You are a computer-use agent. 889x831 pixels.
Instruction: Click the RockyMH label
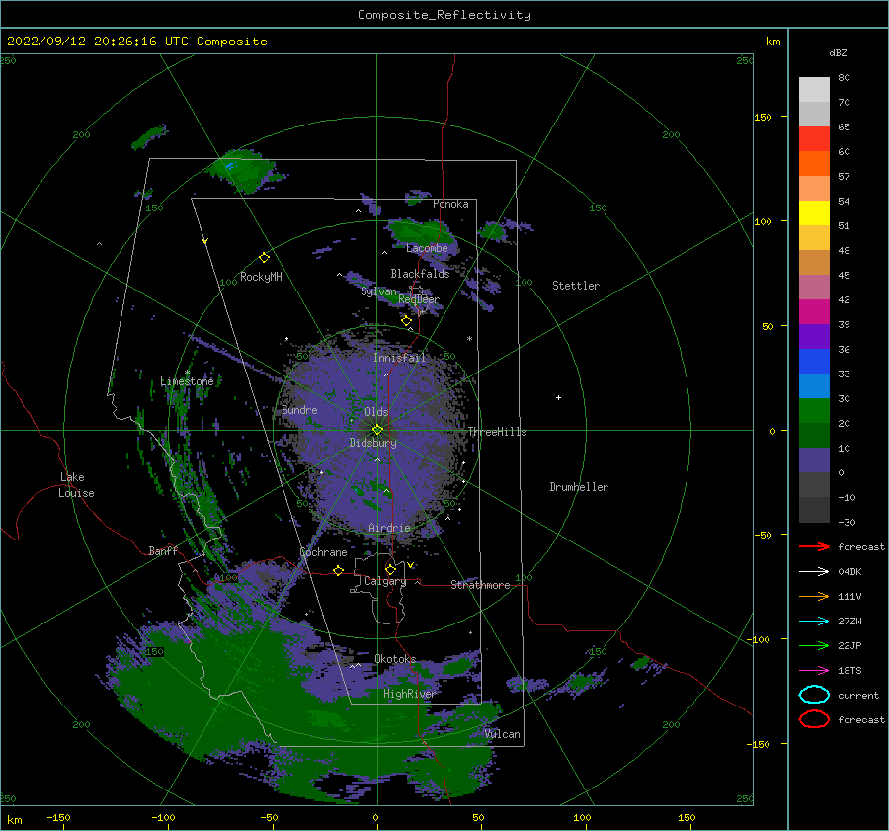coord(261,277)
